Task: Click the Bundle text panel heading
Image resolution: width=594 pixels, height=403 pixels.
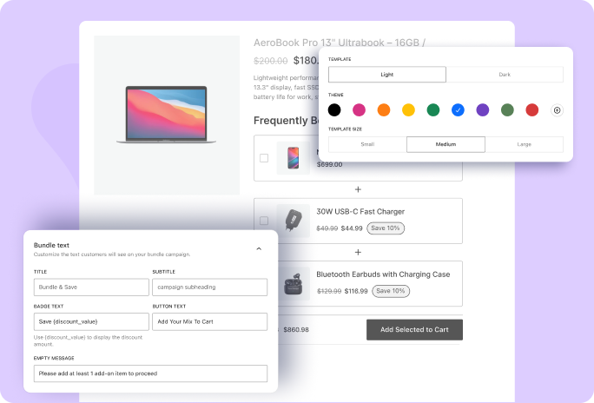Action: point(51,245)
